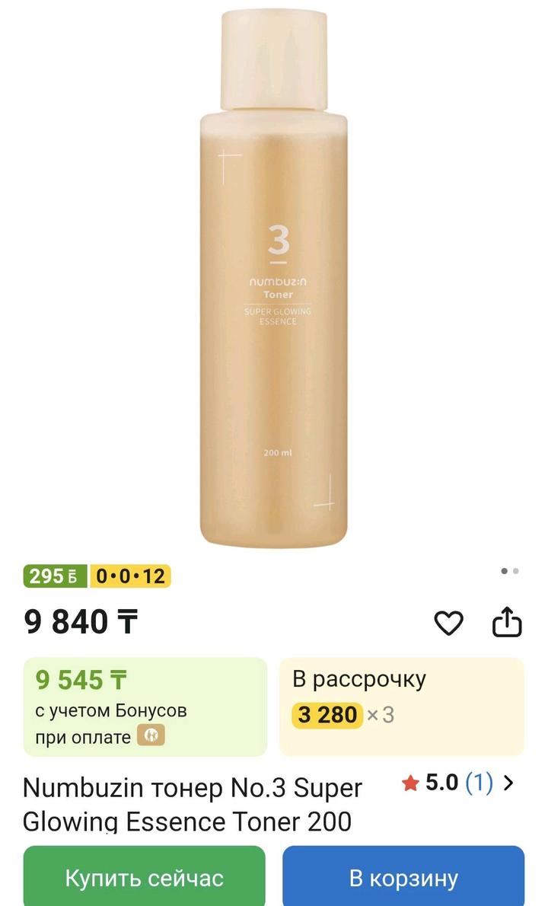This screenshot has height=906, width=548.
Task: Tap the 5.0 rating score
Action: coord(441,783)
